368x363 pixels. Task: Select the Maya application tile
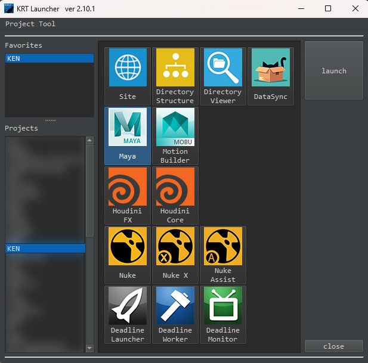(x=128, y=136)
